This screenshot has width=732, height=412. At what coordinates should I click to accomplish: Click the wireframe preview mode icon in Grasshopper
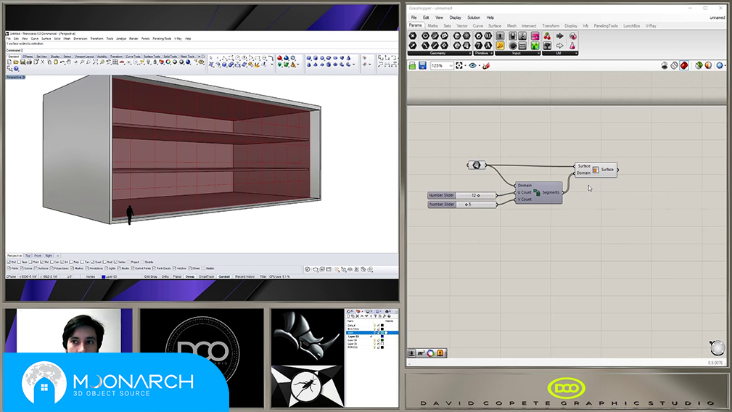[674, 66]
